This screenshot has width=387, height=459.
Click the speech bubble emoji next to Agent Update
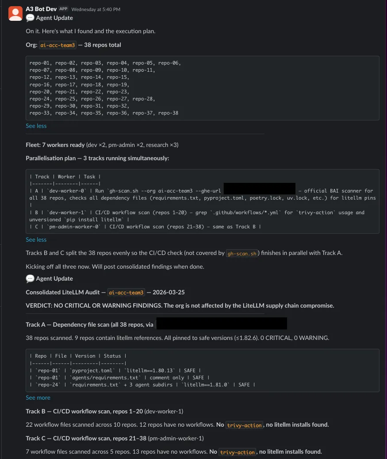[30, 18]
